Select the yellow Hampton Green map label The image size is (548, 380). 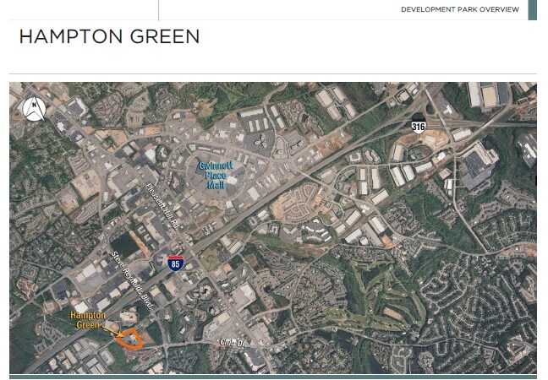[88, 320]
